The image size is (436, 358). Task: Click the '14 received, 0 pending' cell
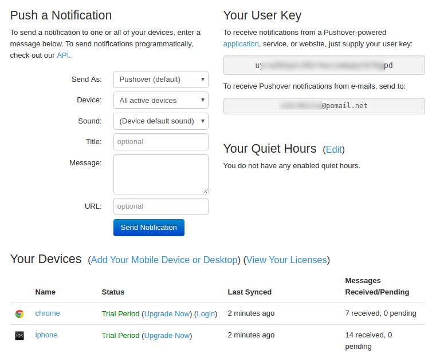click(x=369, y=340)
